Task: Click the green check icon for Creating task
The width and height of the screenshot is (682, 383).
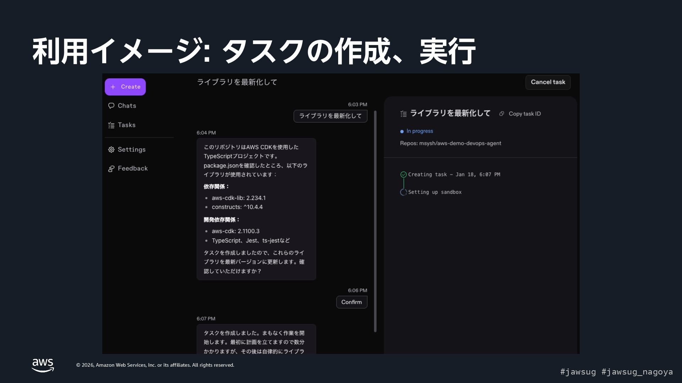Action: (404, 174)
